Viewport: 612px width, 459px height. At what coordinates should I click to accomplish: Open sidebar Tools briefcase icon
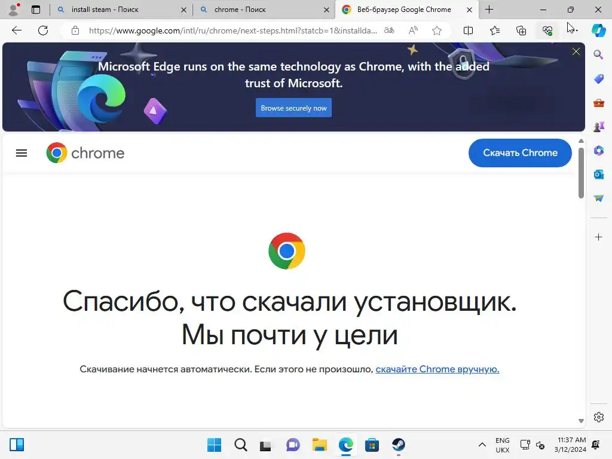(x=598, y=103)
